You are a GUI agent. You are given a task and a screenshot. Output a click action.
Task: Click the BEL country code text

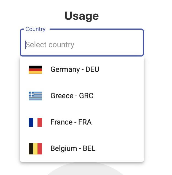point(89,148)
